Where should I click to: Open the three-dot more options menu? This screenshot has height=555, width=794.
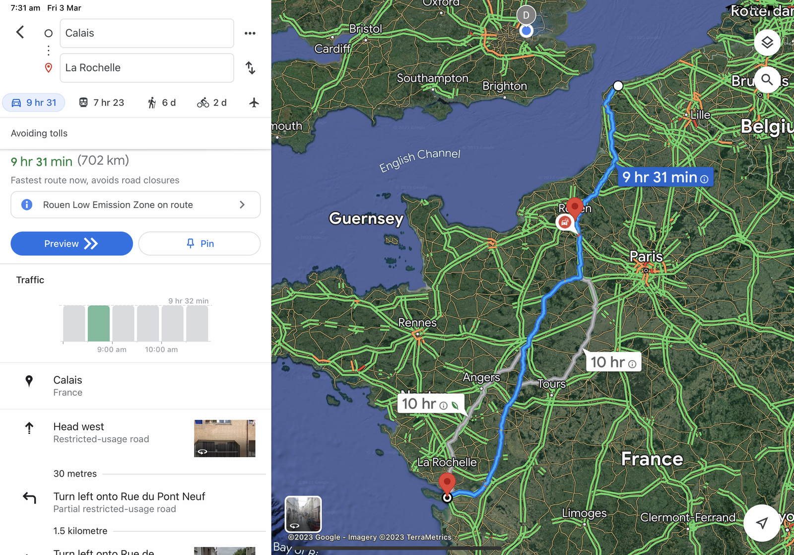tap(250, 33)
